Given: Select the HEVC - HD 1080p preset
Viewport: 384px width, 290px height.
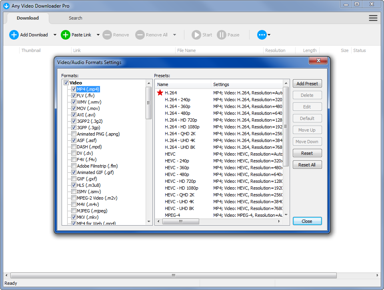Looking at the screenshot, I should (219, 188).
